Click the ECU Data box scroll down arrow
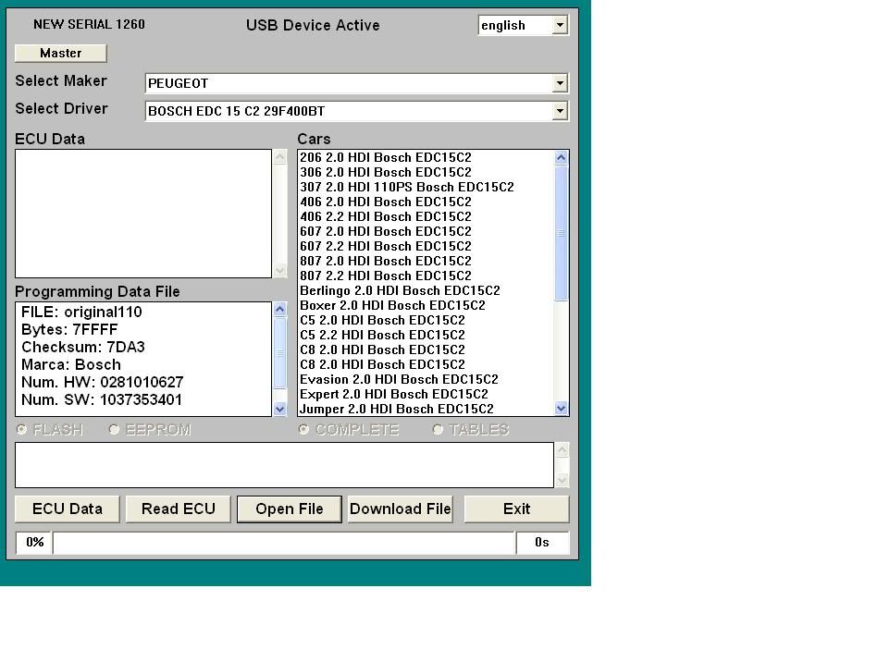Screen dimensions: 890x662 pyautogui.click(x=279, y=270)
